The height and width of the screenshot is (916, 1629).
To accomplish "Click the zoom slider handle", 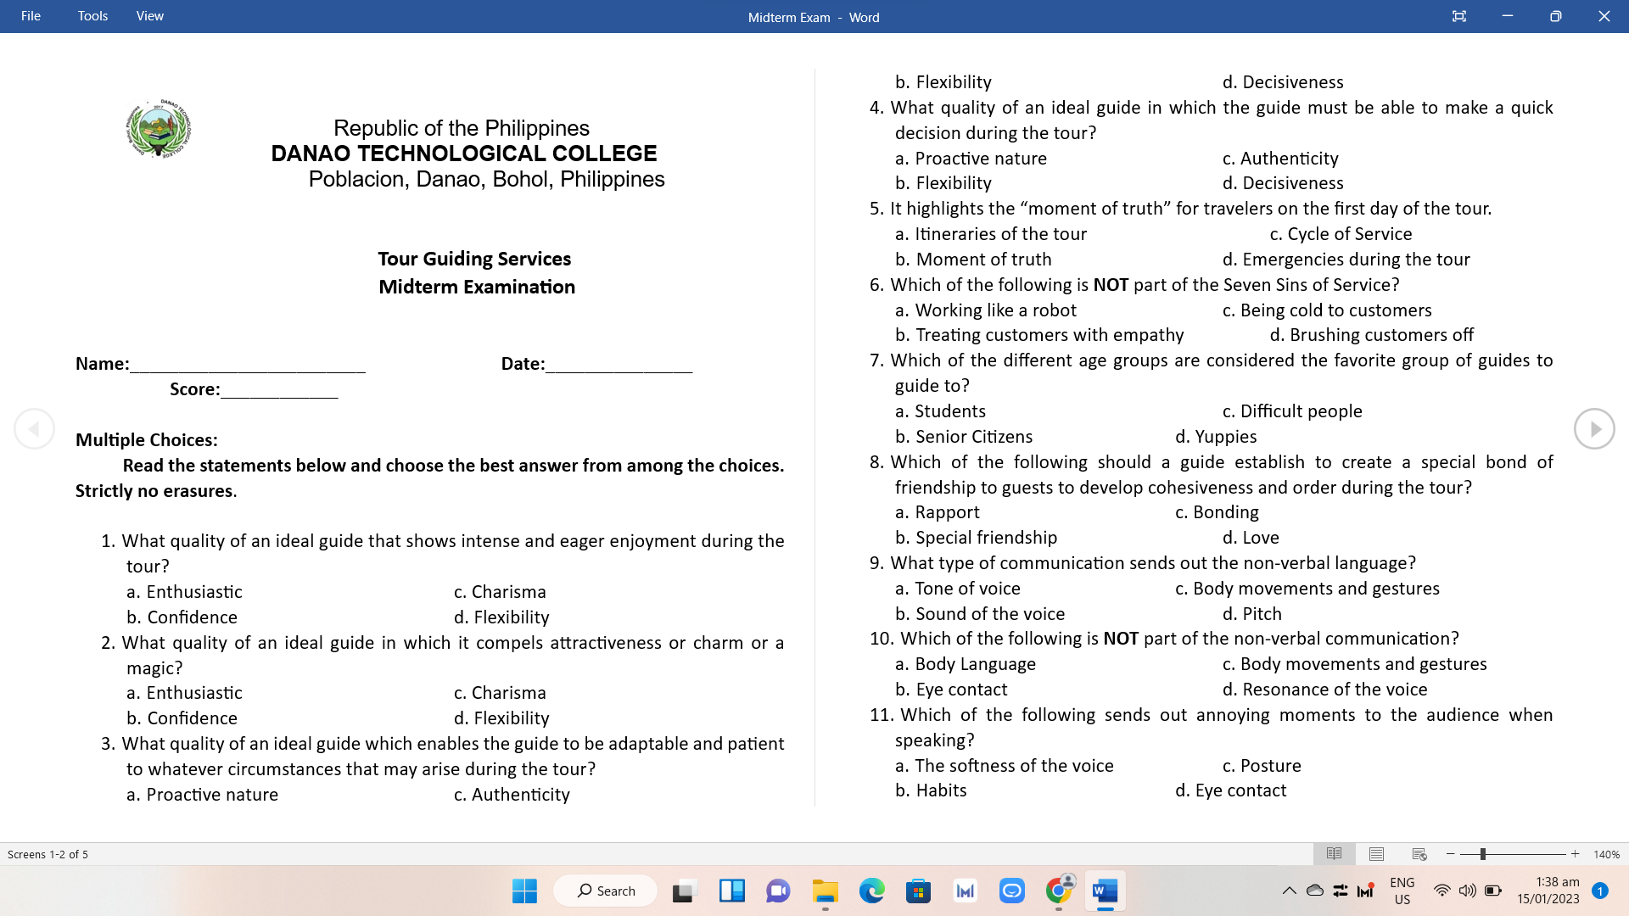I will pyautogui.click(x=1483, y=854).
